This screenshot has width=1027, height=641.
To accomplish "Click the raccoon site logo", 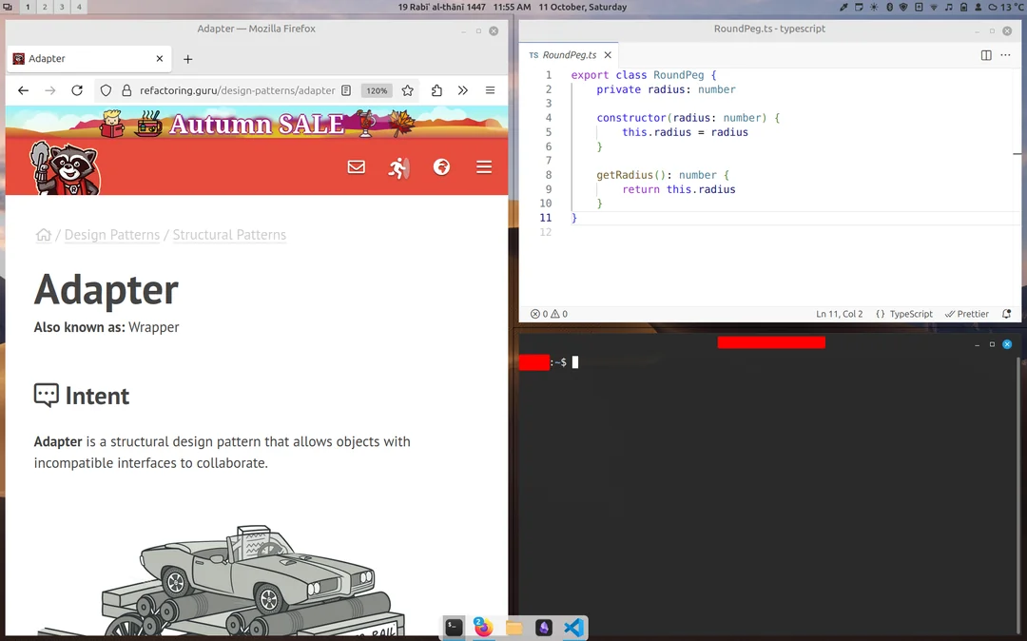I will tap(66, 168).
